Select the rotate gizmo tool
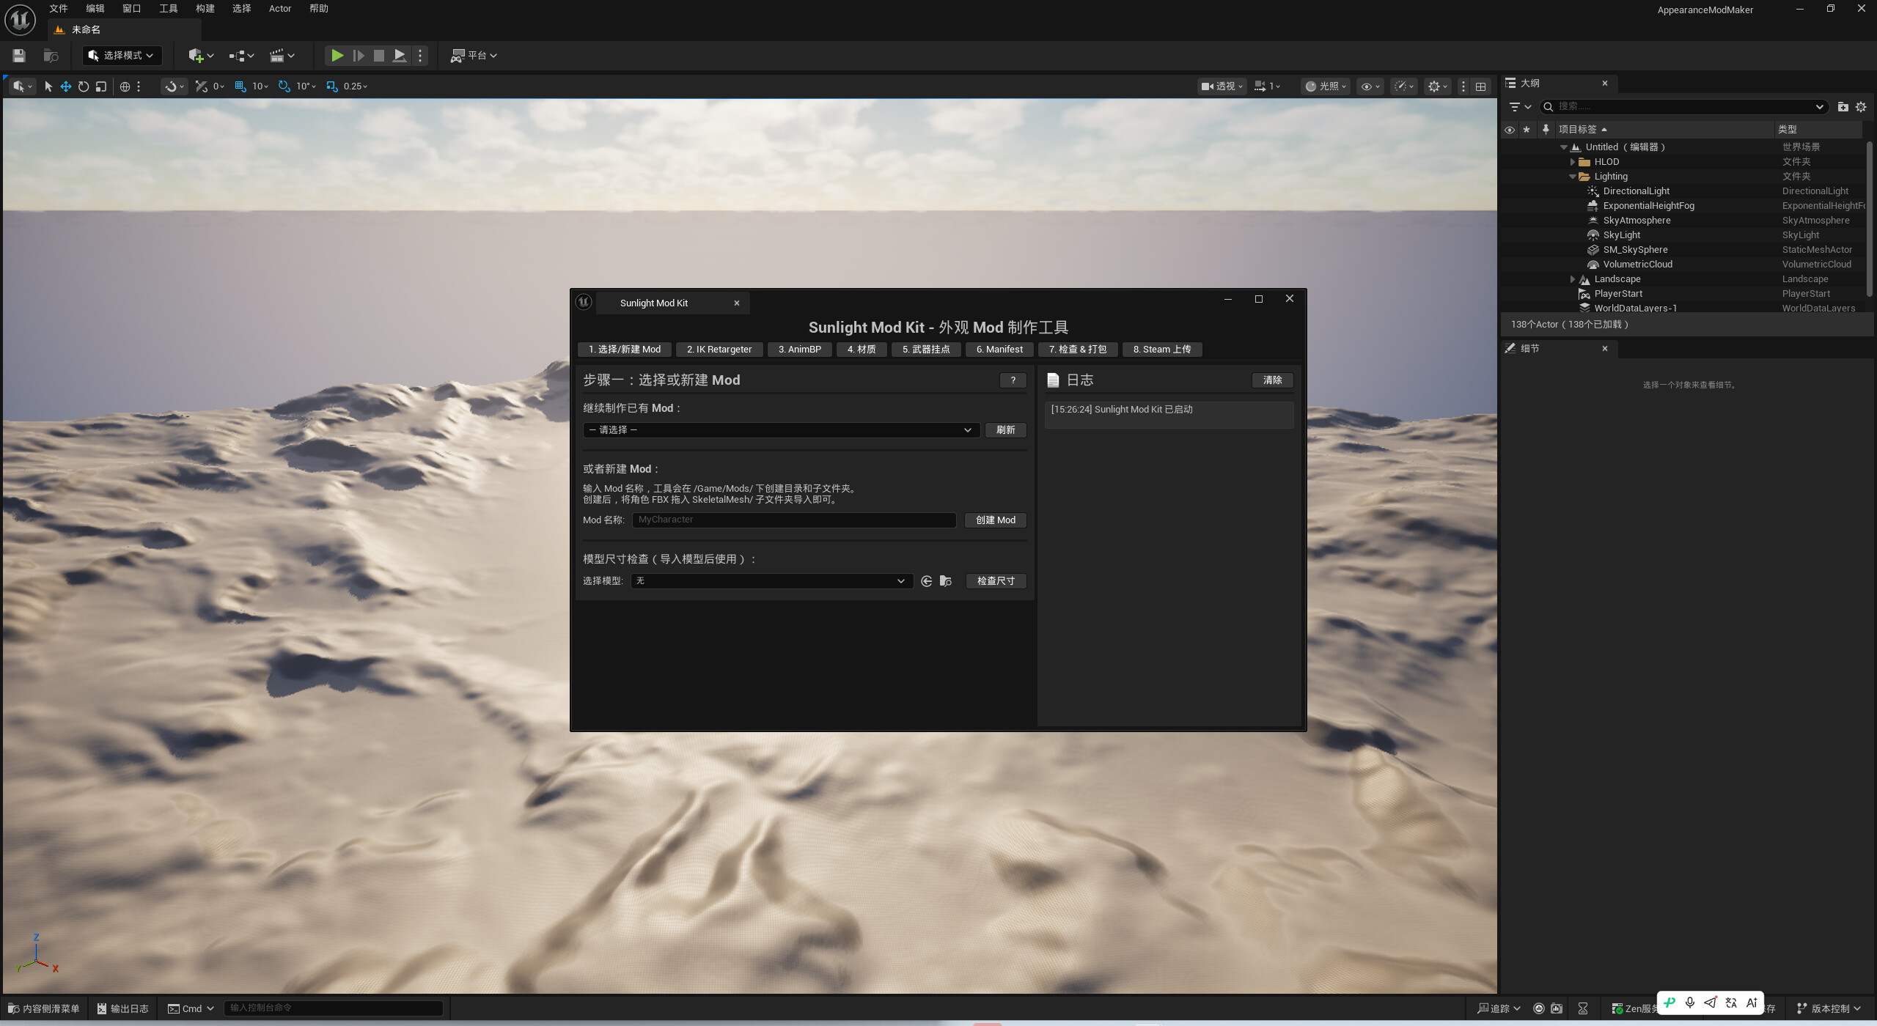This screenshot has height=1026, width=1877. coord(84,86)
